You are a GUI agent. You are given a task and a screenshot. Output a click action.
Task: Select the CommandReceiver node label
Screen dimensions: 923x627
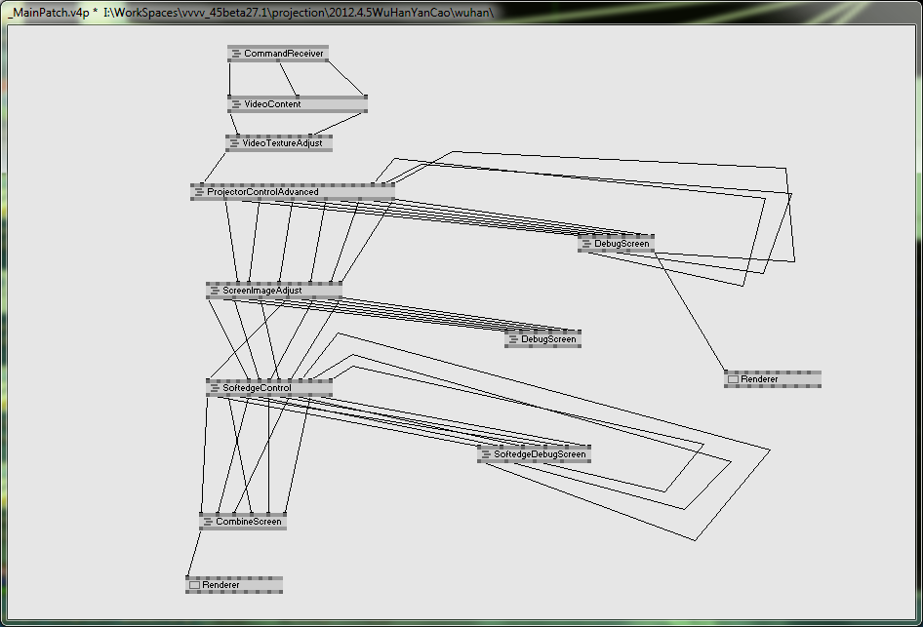point(284,54)
